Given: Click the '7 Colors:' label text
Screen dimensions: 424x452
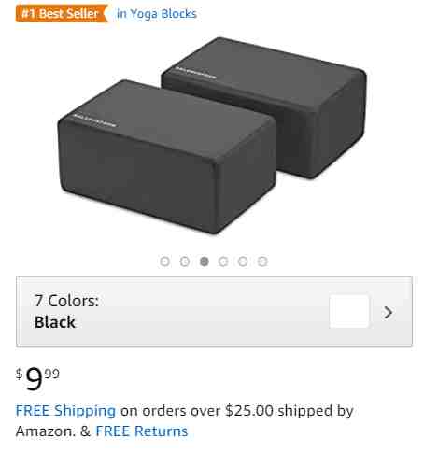Looking at the screenshot, I should [x=66, y=301].
